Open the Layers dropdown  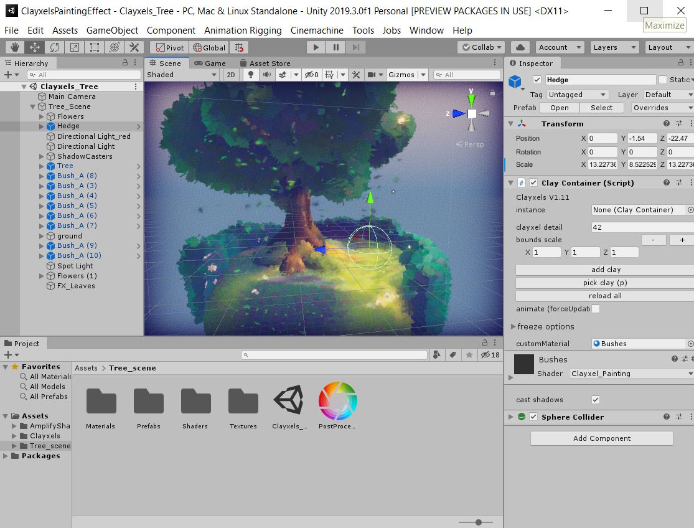615,47
